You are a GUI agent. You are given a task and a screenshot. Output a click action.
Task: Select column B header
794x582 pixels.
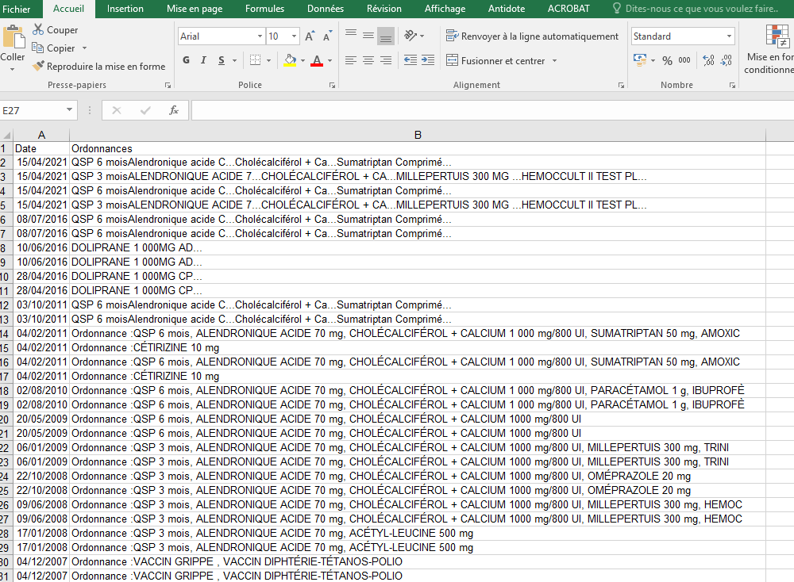pyautogui.click(x=418, y=135)
